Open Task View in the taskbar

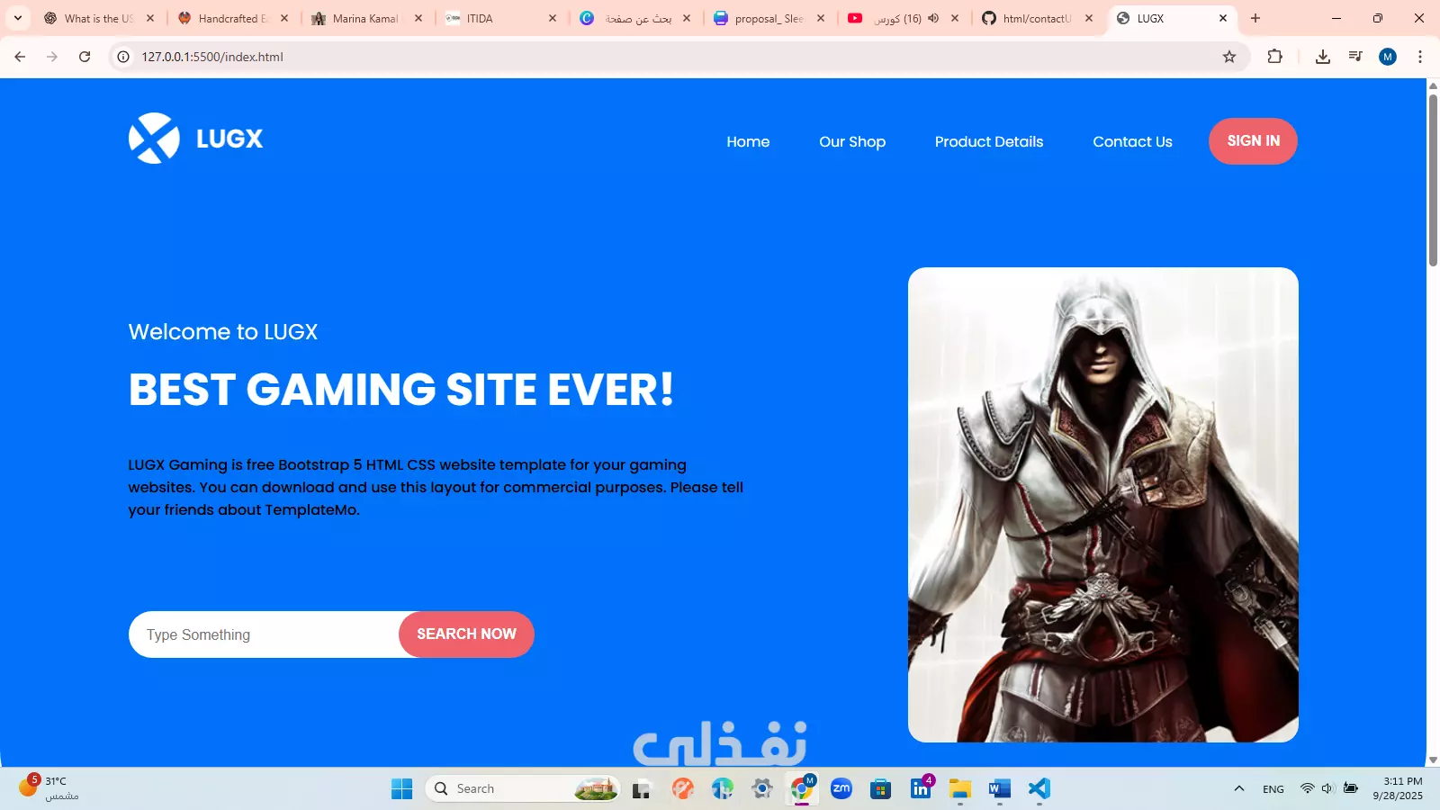coord(641,789)
